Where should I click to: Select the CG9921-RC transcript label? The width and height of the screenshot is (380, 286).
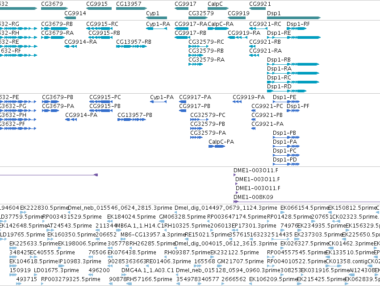tap(265, 24)
